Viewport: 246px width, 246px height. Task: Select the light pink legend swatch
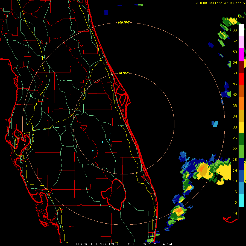tap(241, 42)
